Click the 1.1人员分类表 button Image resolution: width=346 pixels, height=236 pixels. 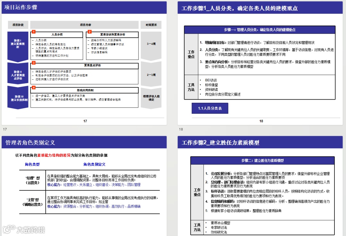tap(210, 108)
